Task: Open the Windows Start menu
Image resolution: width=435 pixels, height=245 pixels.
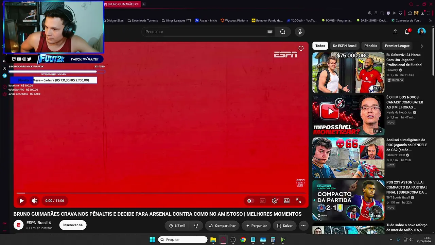Action: point(152,240)
